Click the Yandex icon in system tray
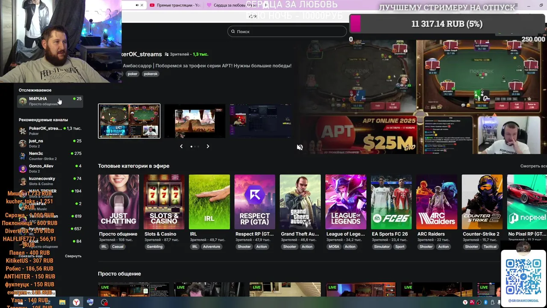Screen dimensions: 547x308 point(465,302)
